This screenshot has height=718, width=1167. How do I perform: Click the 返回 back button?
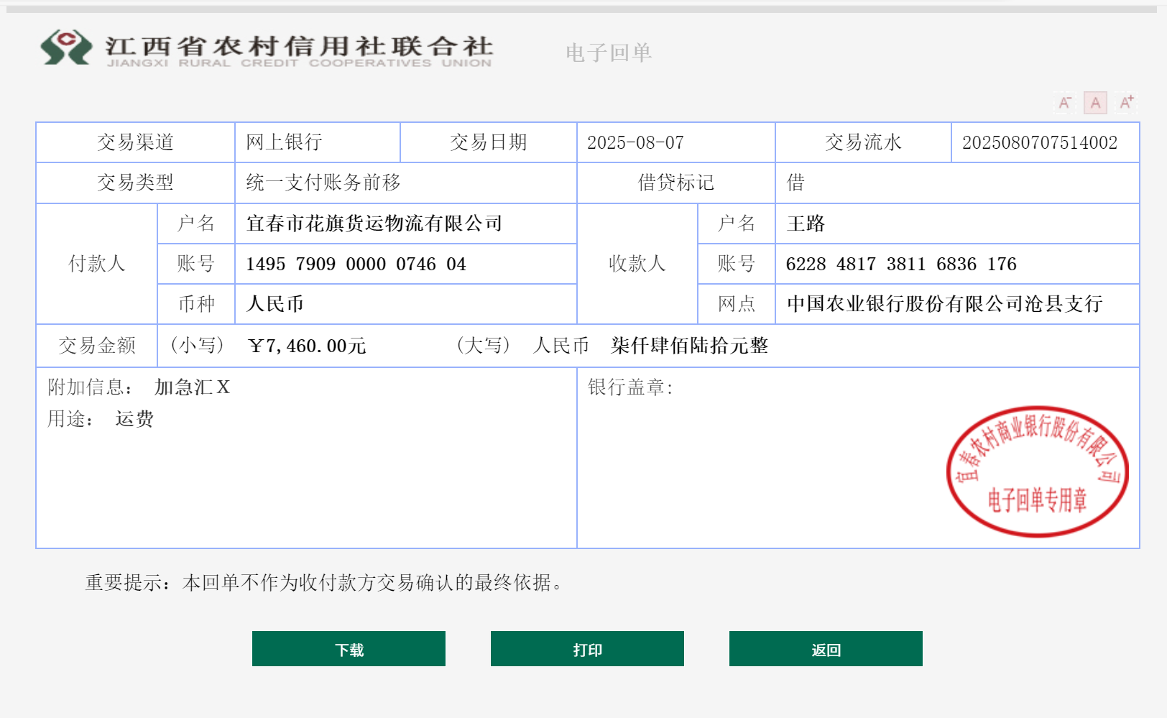826,649
